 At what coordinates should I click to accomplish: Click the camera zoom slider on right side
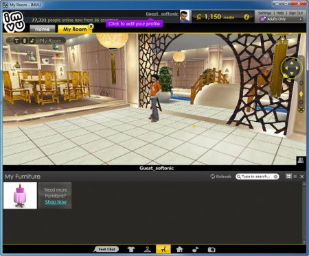pyautogui.click(x=301, y=94)
